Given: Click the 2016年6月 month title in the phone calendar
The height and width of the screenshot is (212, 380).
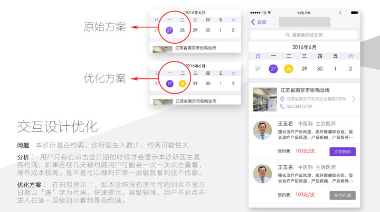Looking at the screenshot, I should point(304,47).
